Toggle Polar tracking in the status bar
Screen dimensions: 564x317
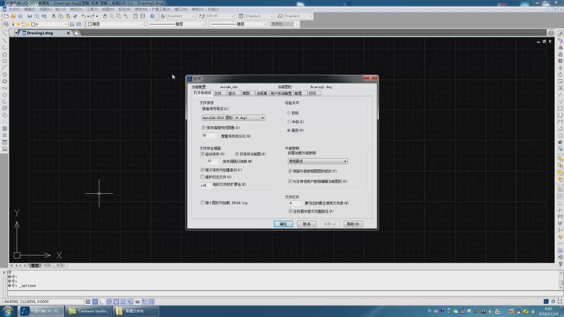pos(109,302)
